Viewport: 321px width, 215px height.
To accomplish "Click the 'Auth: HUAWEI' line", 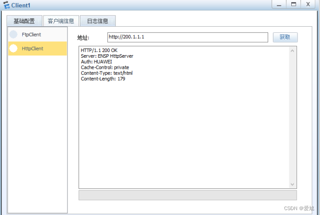I will point(96,62).
